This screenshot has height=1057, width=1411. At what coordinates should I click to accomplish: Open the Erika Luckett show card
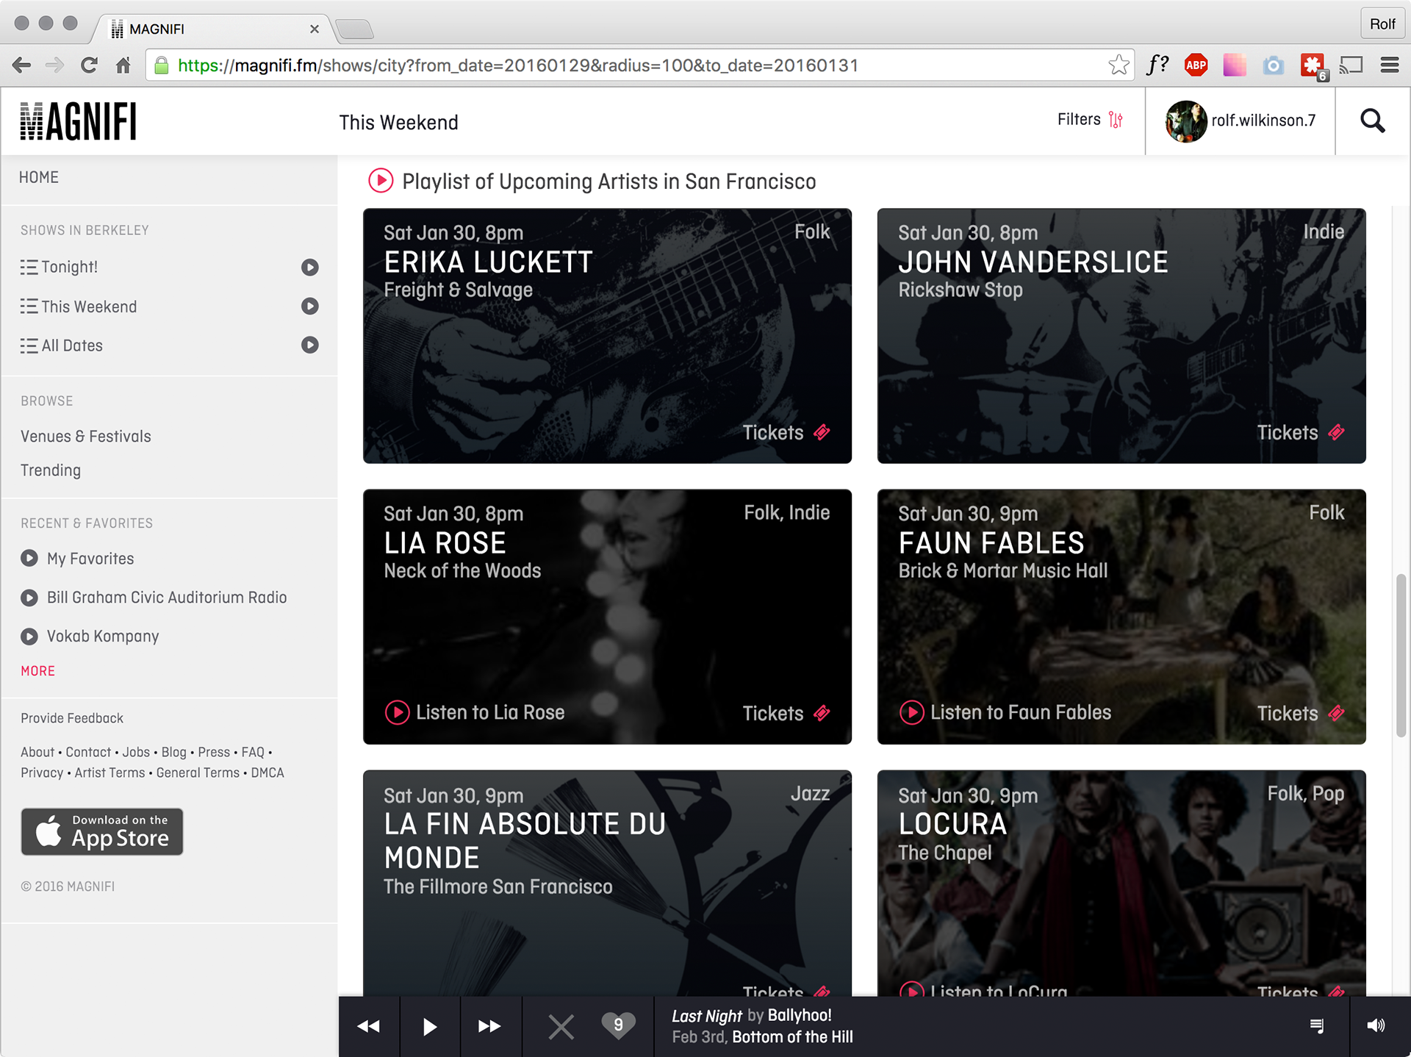(x=607, y=336)
